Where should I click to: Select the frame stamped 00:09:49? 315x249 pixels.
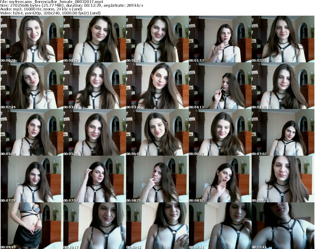pyautogui.click(x=32, y=226)
